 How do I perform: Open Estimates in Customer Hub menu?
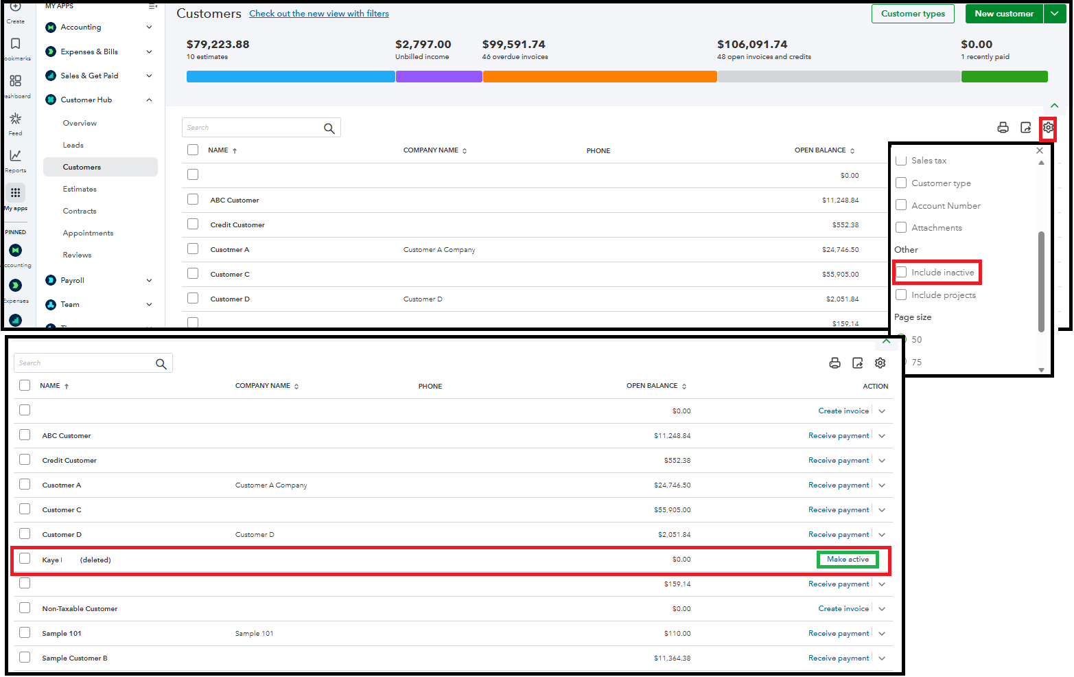[x=80, y=190]
